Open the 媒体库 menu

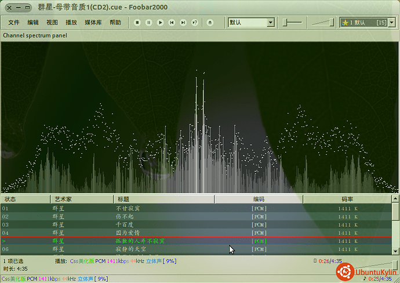point(93,23)
